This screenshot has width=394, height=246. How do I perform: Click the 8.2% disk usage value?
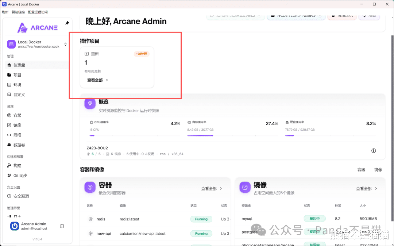pyautogui.click(x=371, y=124)
